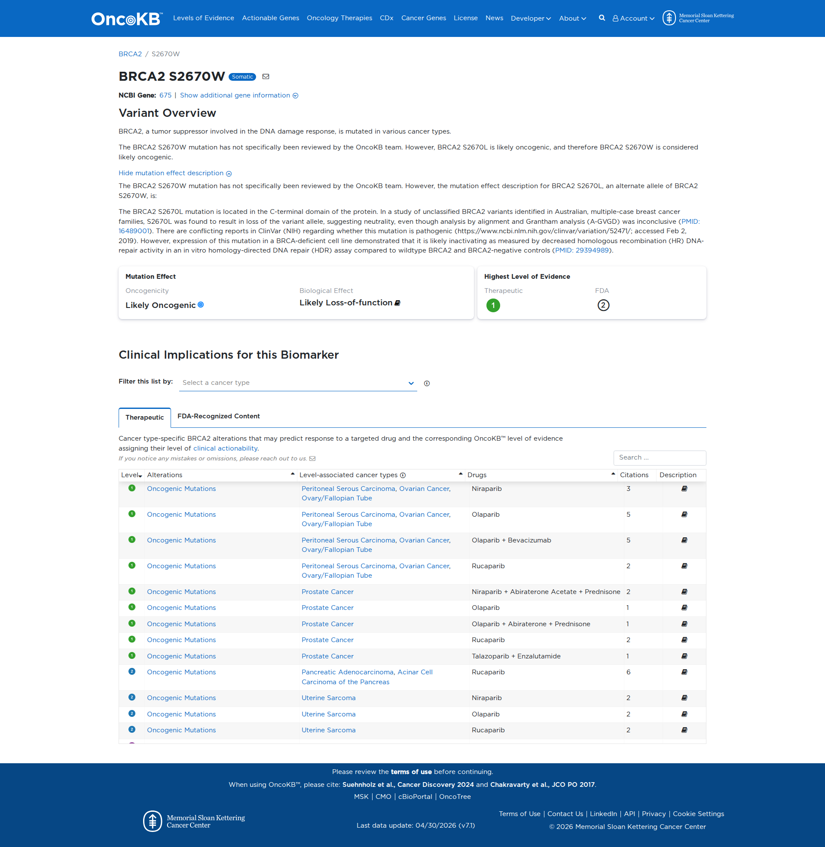Open Oncogenic Mutations link in Rucaparib pancreatic row
825x847 pixels.
181,672
